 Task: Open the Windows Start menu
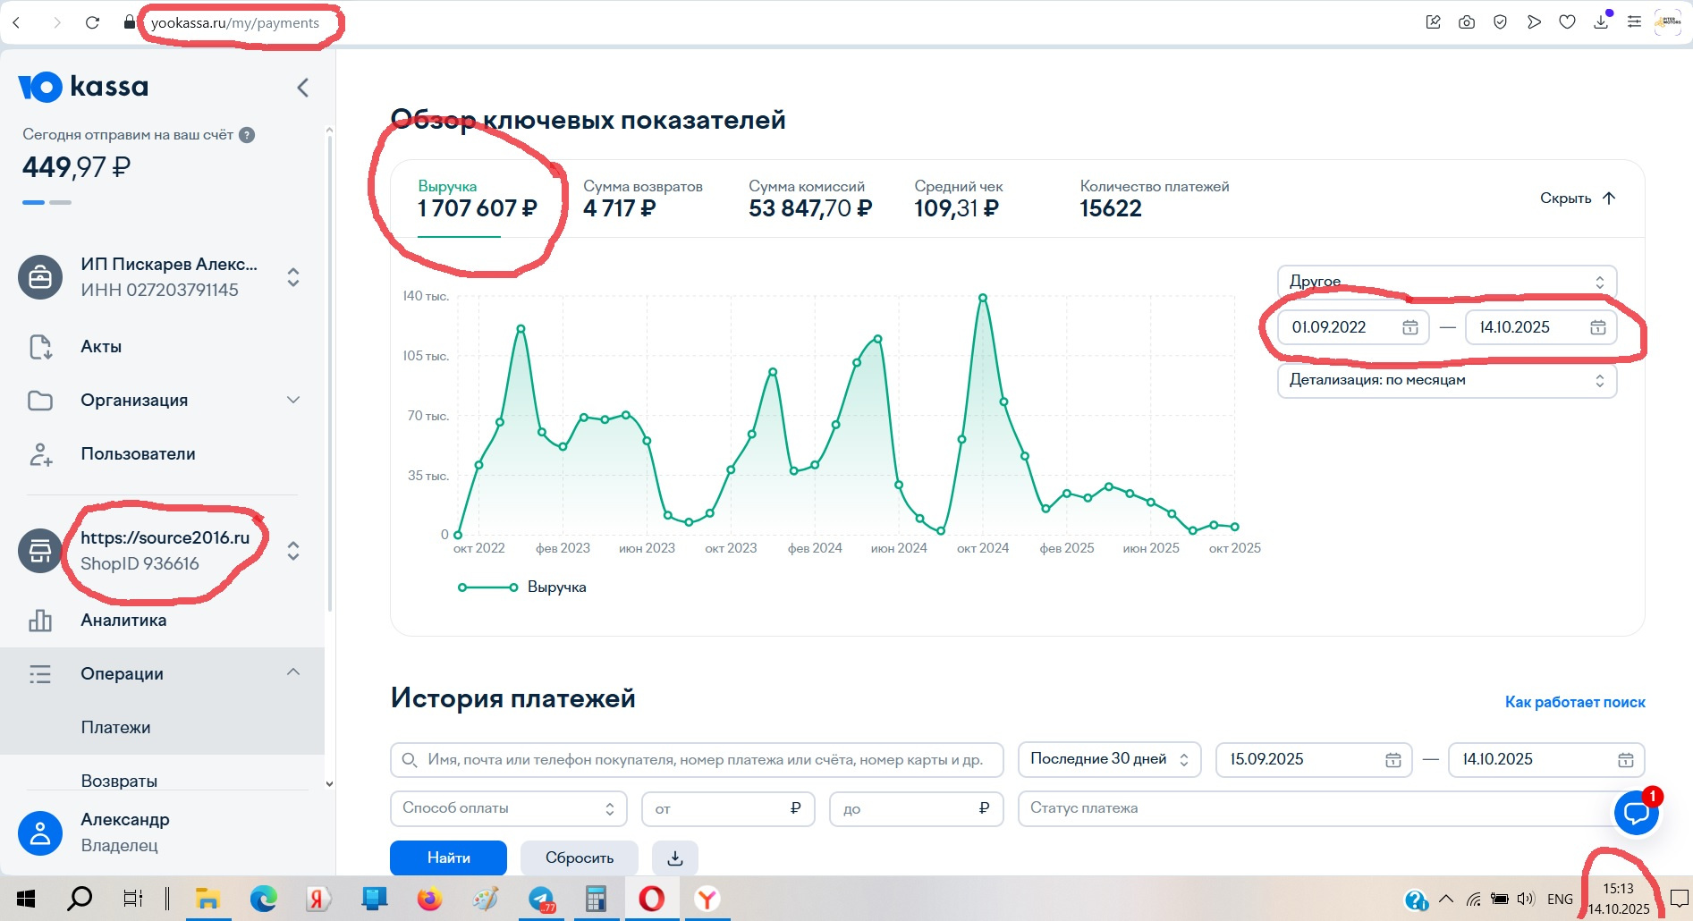[x=26, y=899]
